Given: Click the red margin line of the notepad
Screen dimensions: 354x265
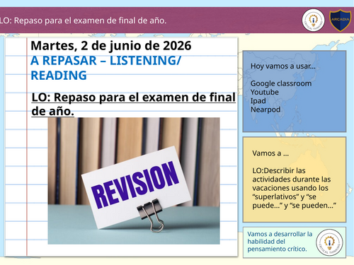Looking at the screenshot, I should click(x=27, y=146).
